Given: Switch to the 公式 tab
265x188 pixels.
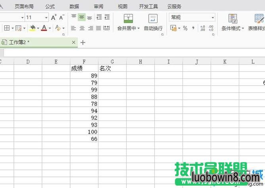Looking at the screenshot, I should (50, 7).
